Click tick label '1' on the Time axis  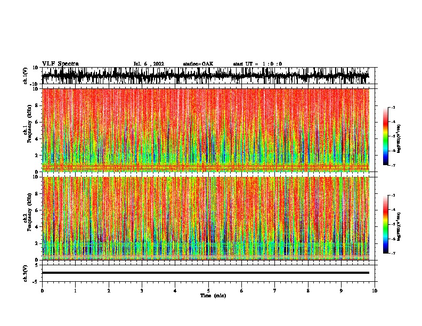[75, 291]
